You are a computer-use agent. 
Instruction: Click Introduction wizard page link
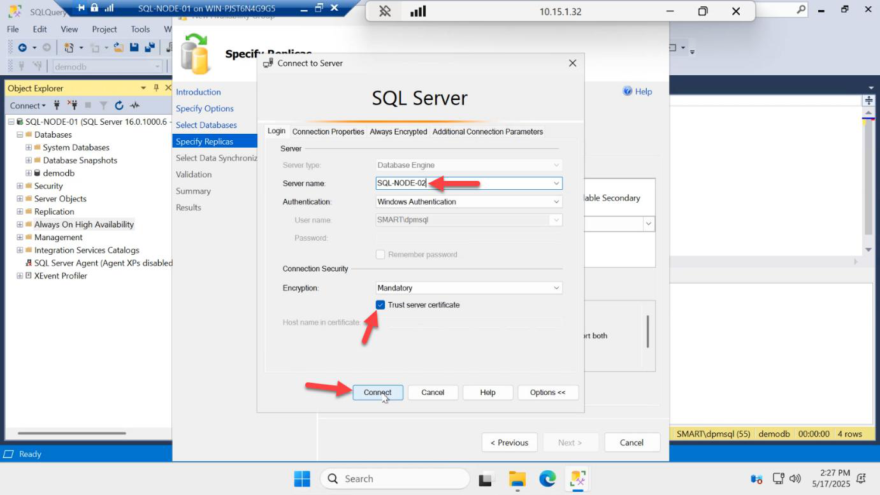click(198, 92)
